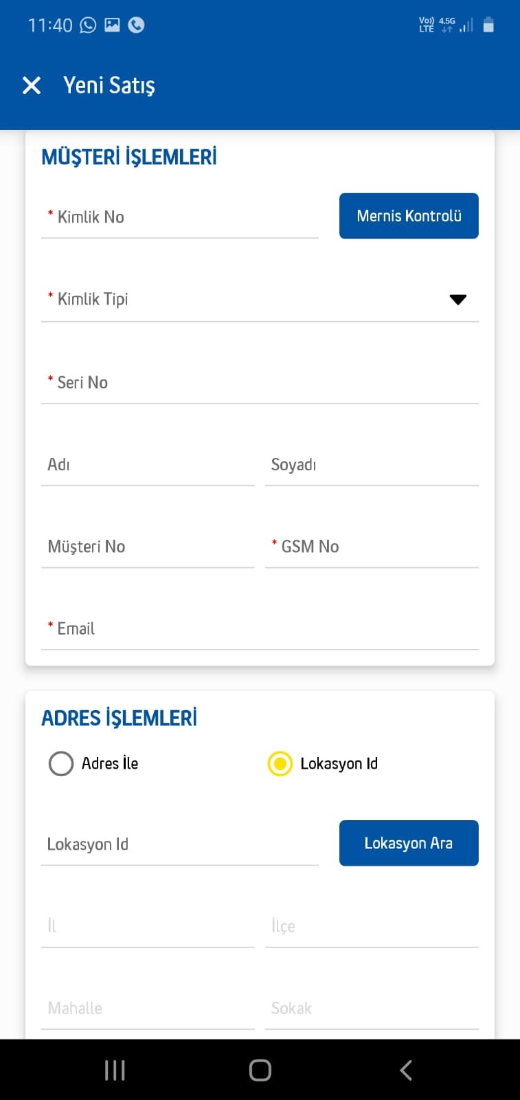This screenshot has width=520, height=1100.
Task: Tap the gallery image notification icon
Action: [112, 25]
